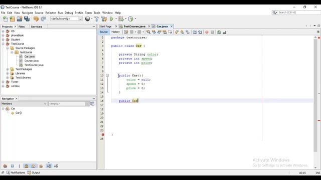Click the Find Previous Occurrence icon
This screenshot has width=321, height=180.
click(x=154, y=32)
